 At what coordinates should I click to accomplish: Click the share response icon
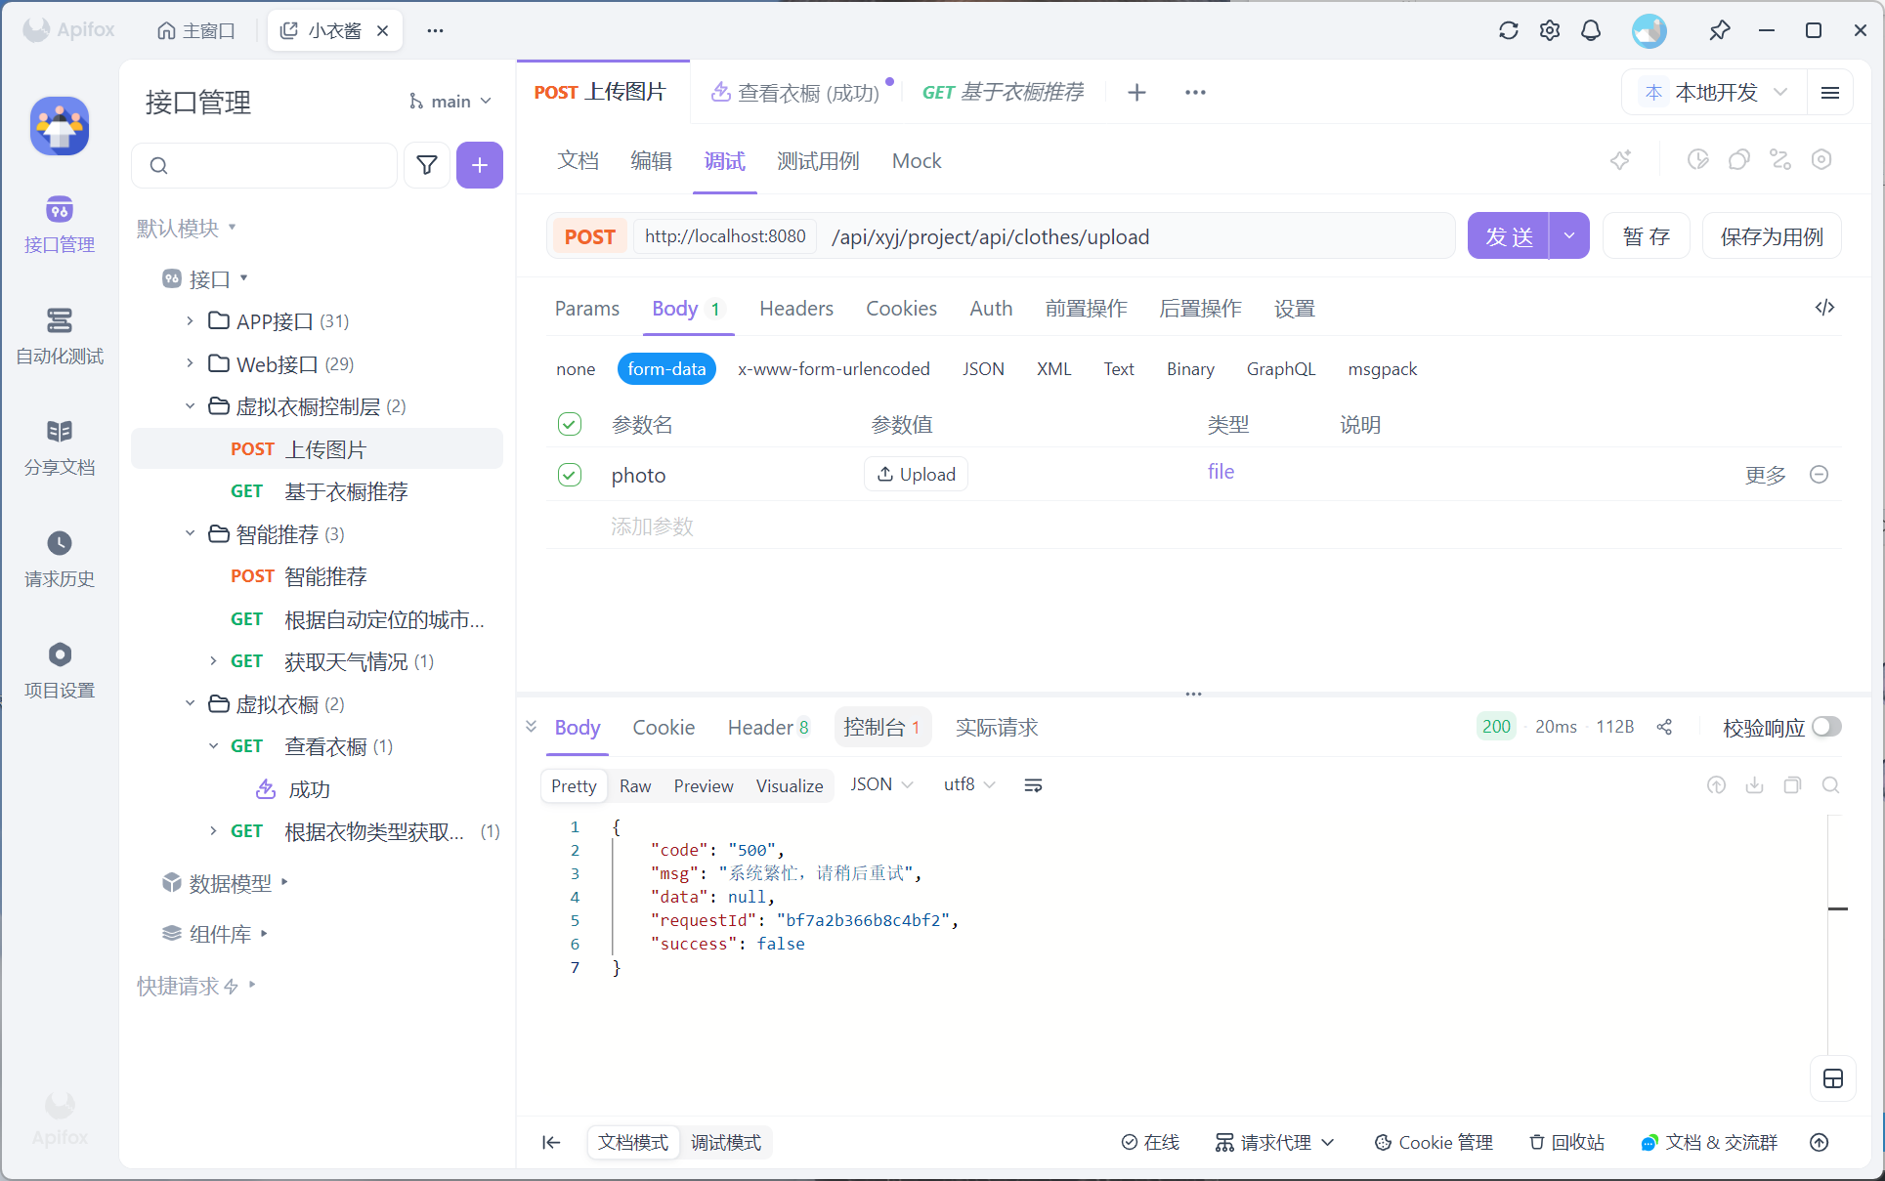[x=1664, y=727]
